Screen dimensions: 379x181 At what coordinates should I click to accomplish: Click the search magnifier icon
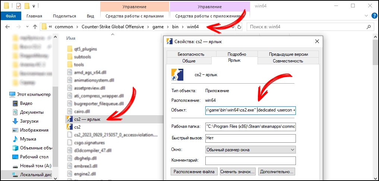pos(369,27)
